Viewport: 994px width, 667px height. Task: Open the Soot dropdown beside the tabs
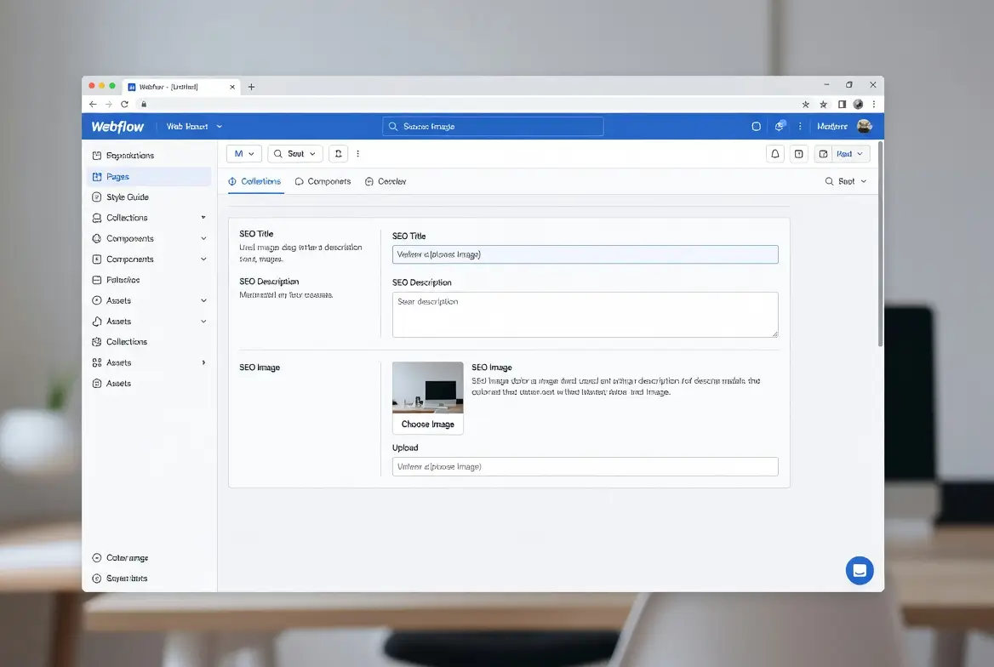tap(846, 181)
